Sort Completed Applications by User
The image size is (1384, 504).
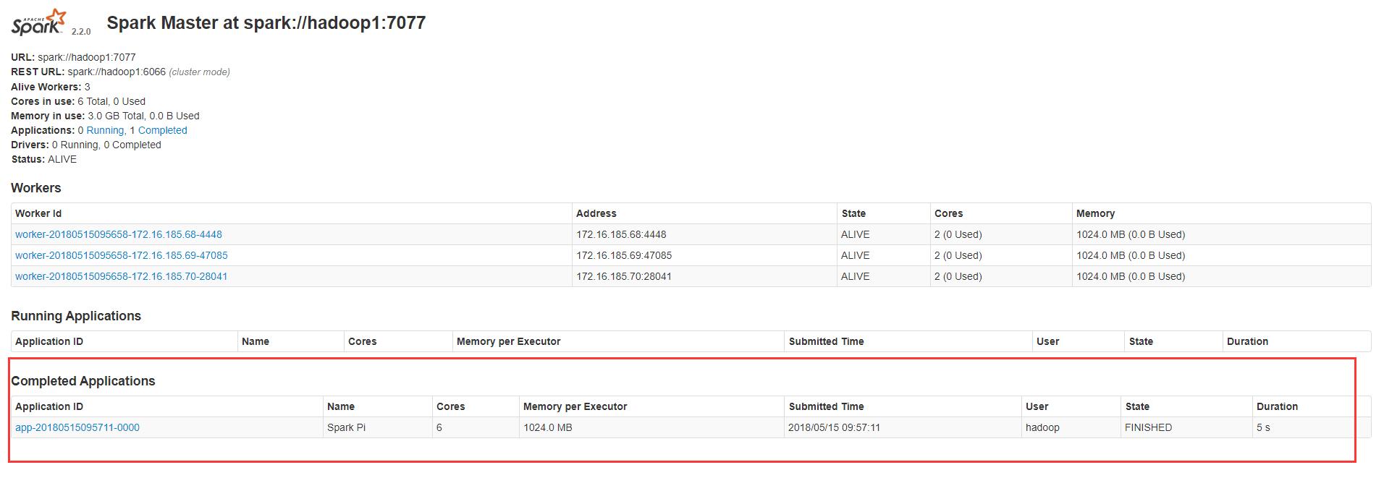point(1037,406)
